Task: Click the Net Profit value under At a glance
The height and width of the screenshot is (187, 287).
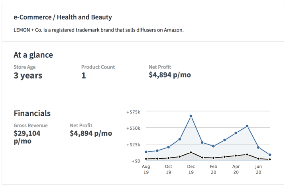Action: pos(169,75)
